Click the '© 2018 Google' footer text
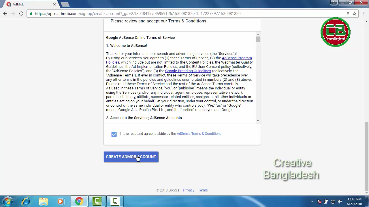This screenshot has width=369, height=207. pyautogui.click(x=168, y=190)
